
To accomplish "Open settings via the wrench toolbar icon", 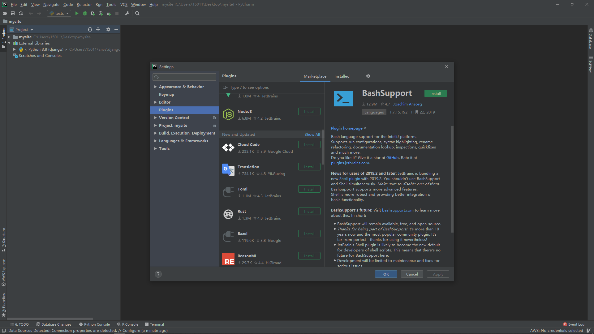I will tap(127, 13).
